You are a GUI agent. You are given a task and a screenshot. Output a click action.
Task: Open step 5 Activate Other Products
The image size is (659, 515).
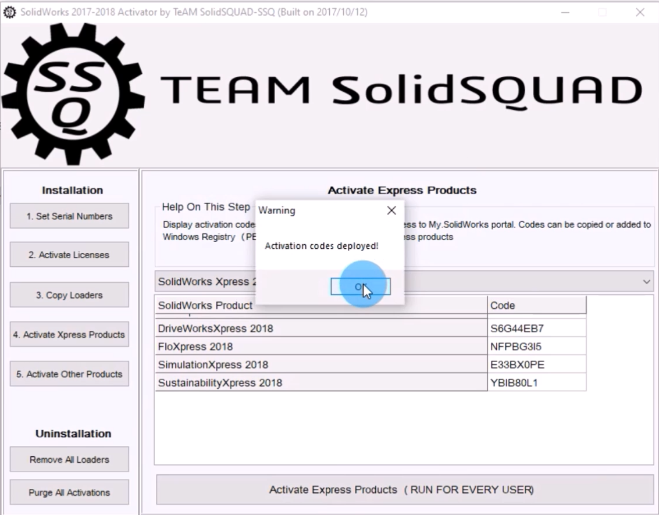69,374
